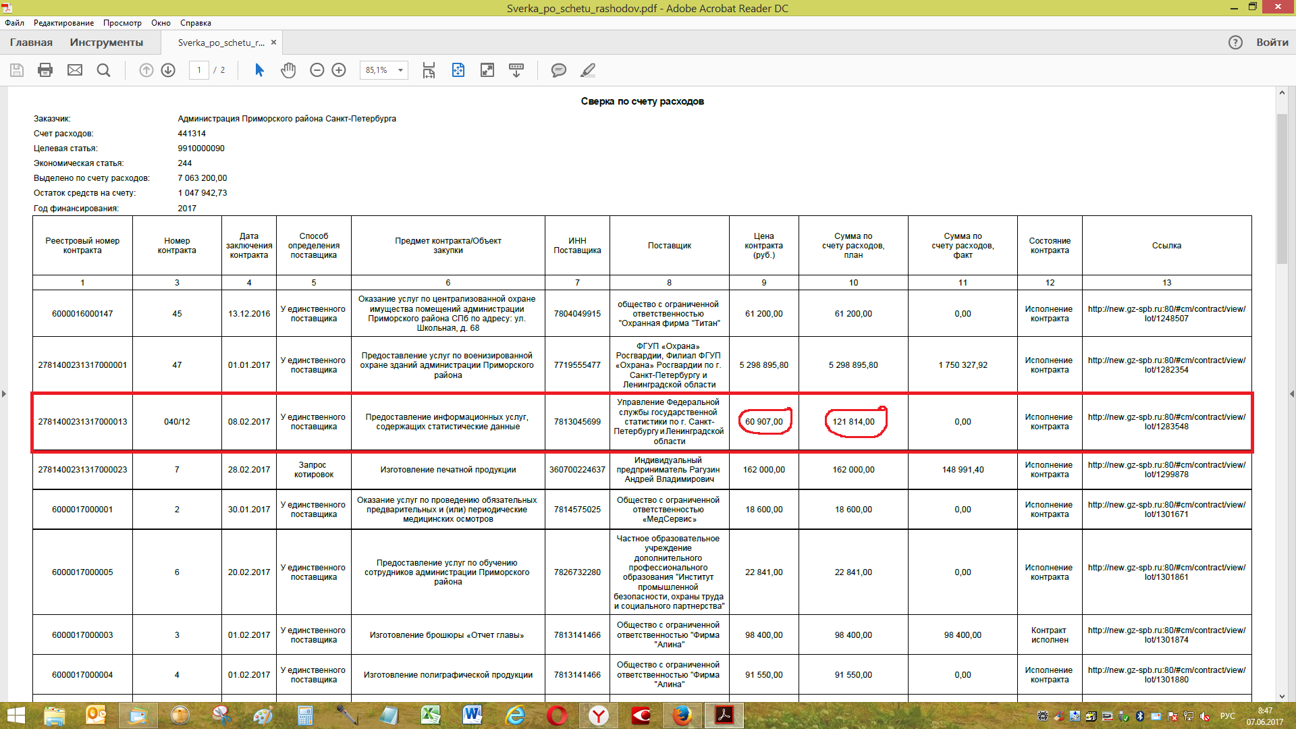Open the Окно menu

click(161, 23)
